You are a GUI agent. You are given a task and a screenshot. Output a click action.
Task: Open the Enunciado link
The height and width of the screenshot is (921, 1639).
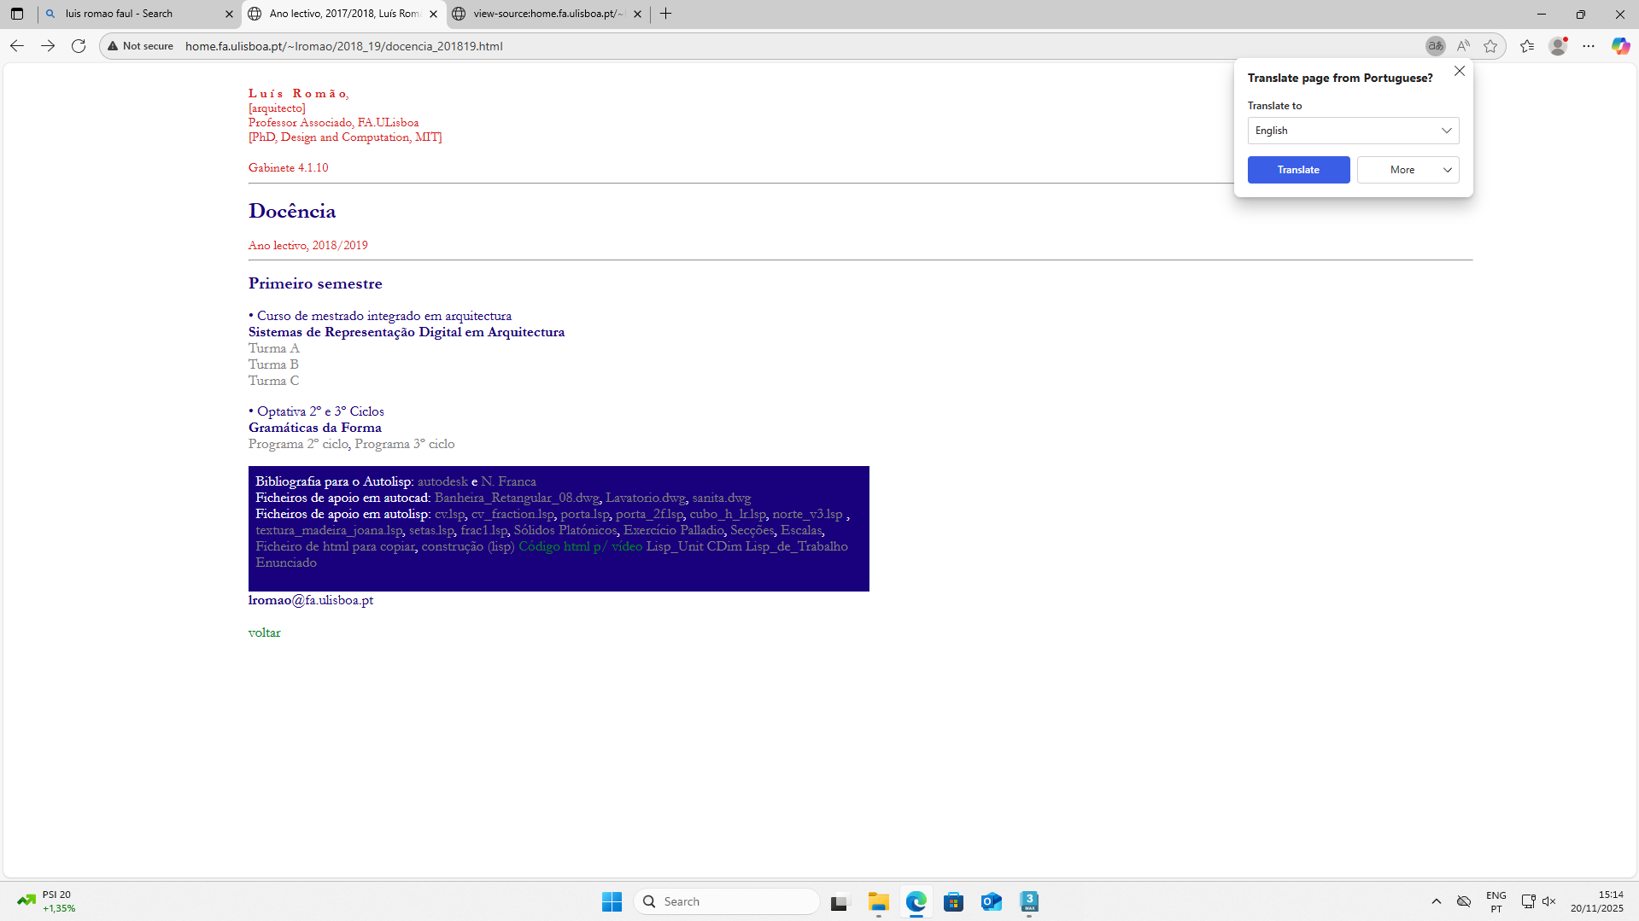[286, 563]
